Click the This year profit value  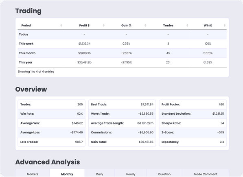[x=84, y=62]
